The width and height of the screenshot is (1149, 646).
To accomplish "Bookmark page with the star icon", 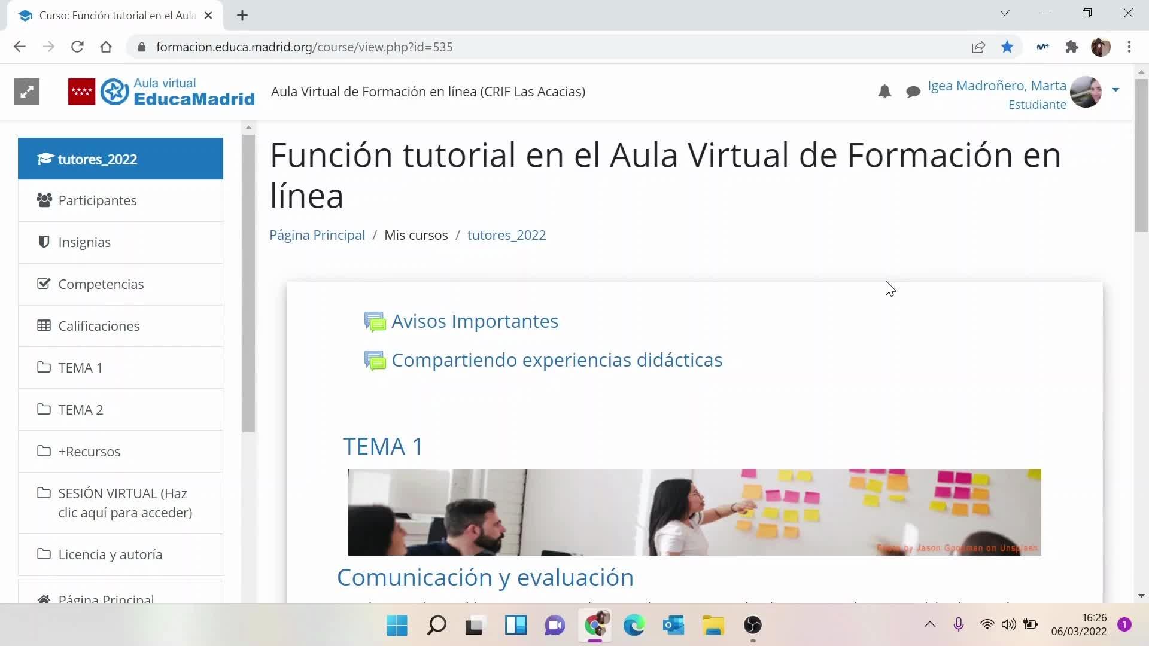I will (1007, 47).
